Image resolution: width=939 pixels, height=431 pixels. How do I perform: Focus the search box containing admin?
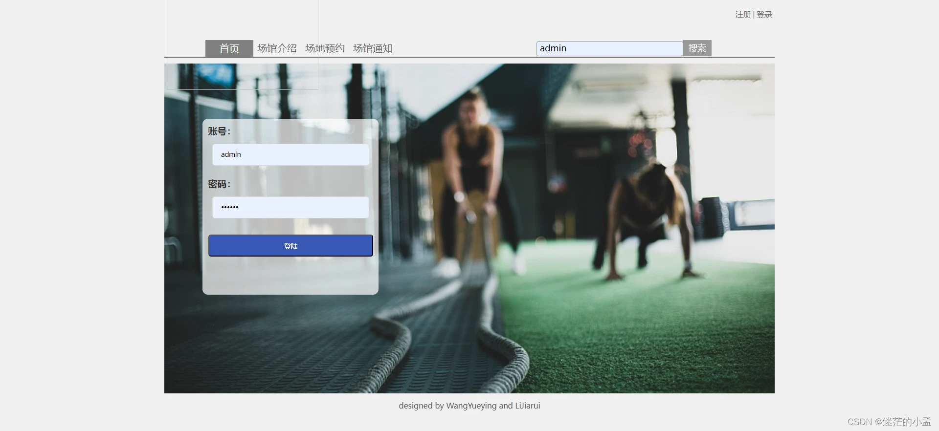(609, 48)
